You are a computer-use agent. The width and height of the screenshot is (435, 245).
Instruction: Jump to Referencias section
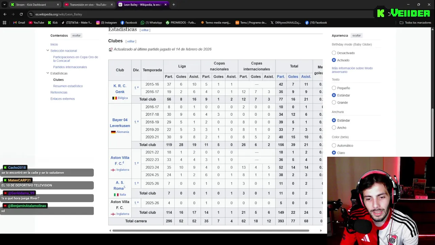[59, 92]
